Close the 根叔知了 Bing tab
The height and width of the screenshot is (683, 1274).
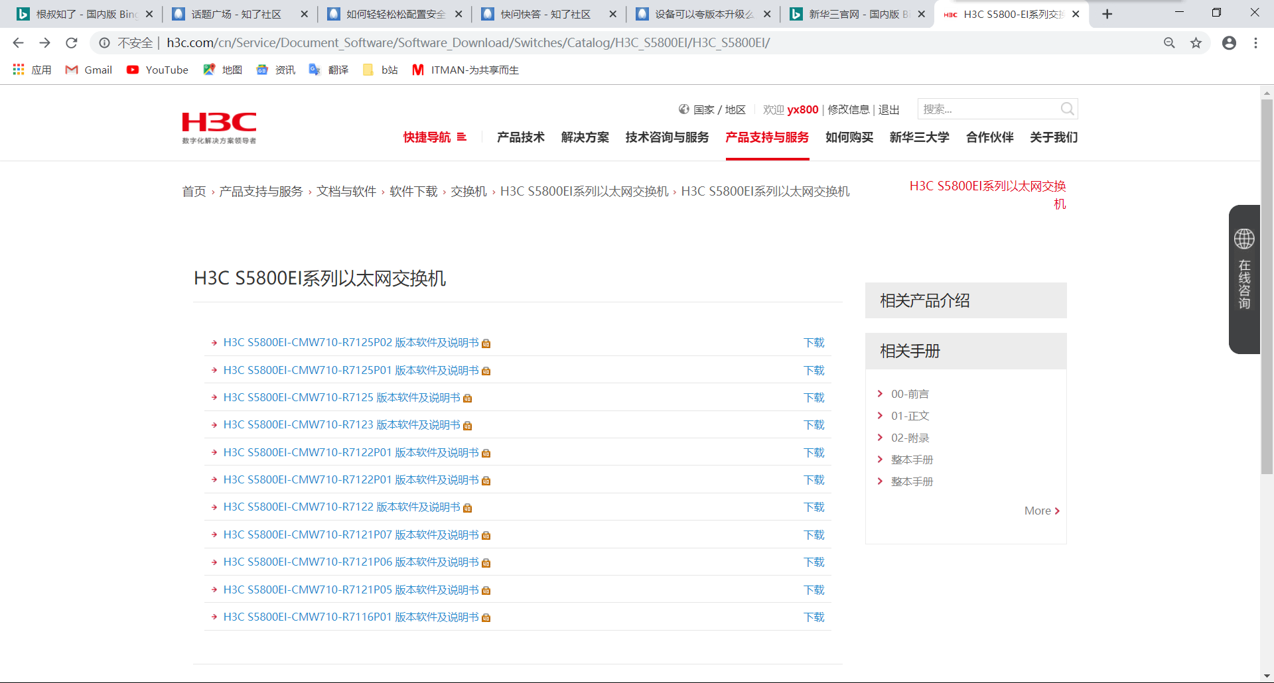pyautogui.click(x=149, y=14)
